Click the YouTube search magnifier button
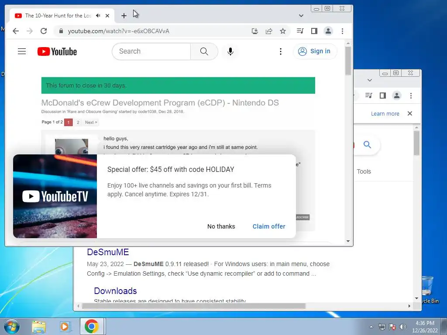This screenshot has height=335, width=447. coord(204,51)
